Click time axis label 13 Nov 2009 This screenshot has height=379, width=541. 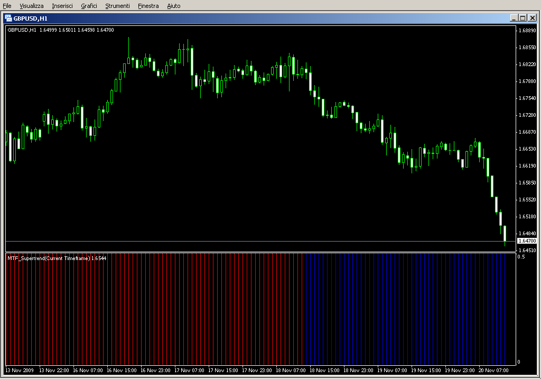click(20, 371)
